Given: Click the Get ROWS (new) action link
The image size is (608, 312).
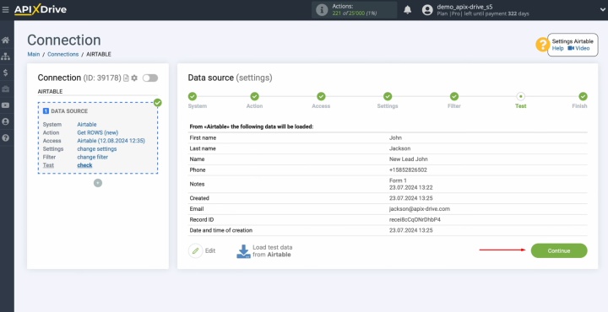Looking at the screenshot, I should click(98, 132).
